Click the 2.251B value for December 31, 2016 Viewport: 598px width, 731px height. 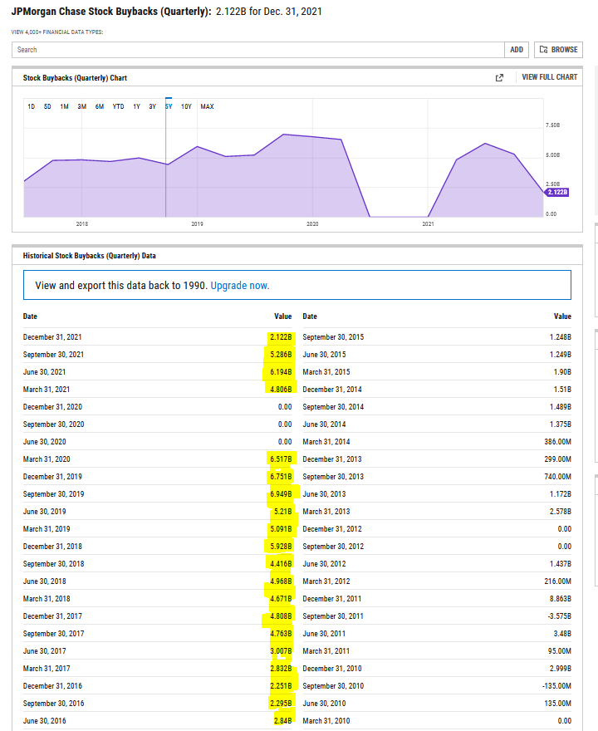(281, 686)
